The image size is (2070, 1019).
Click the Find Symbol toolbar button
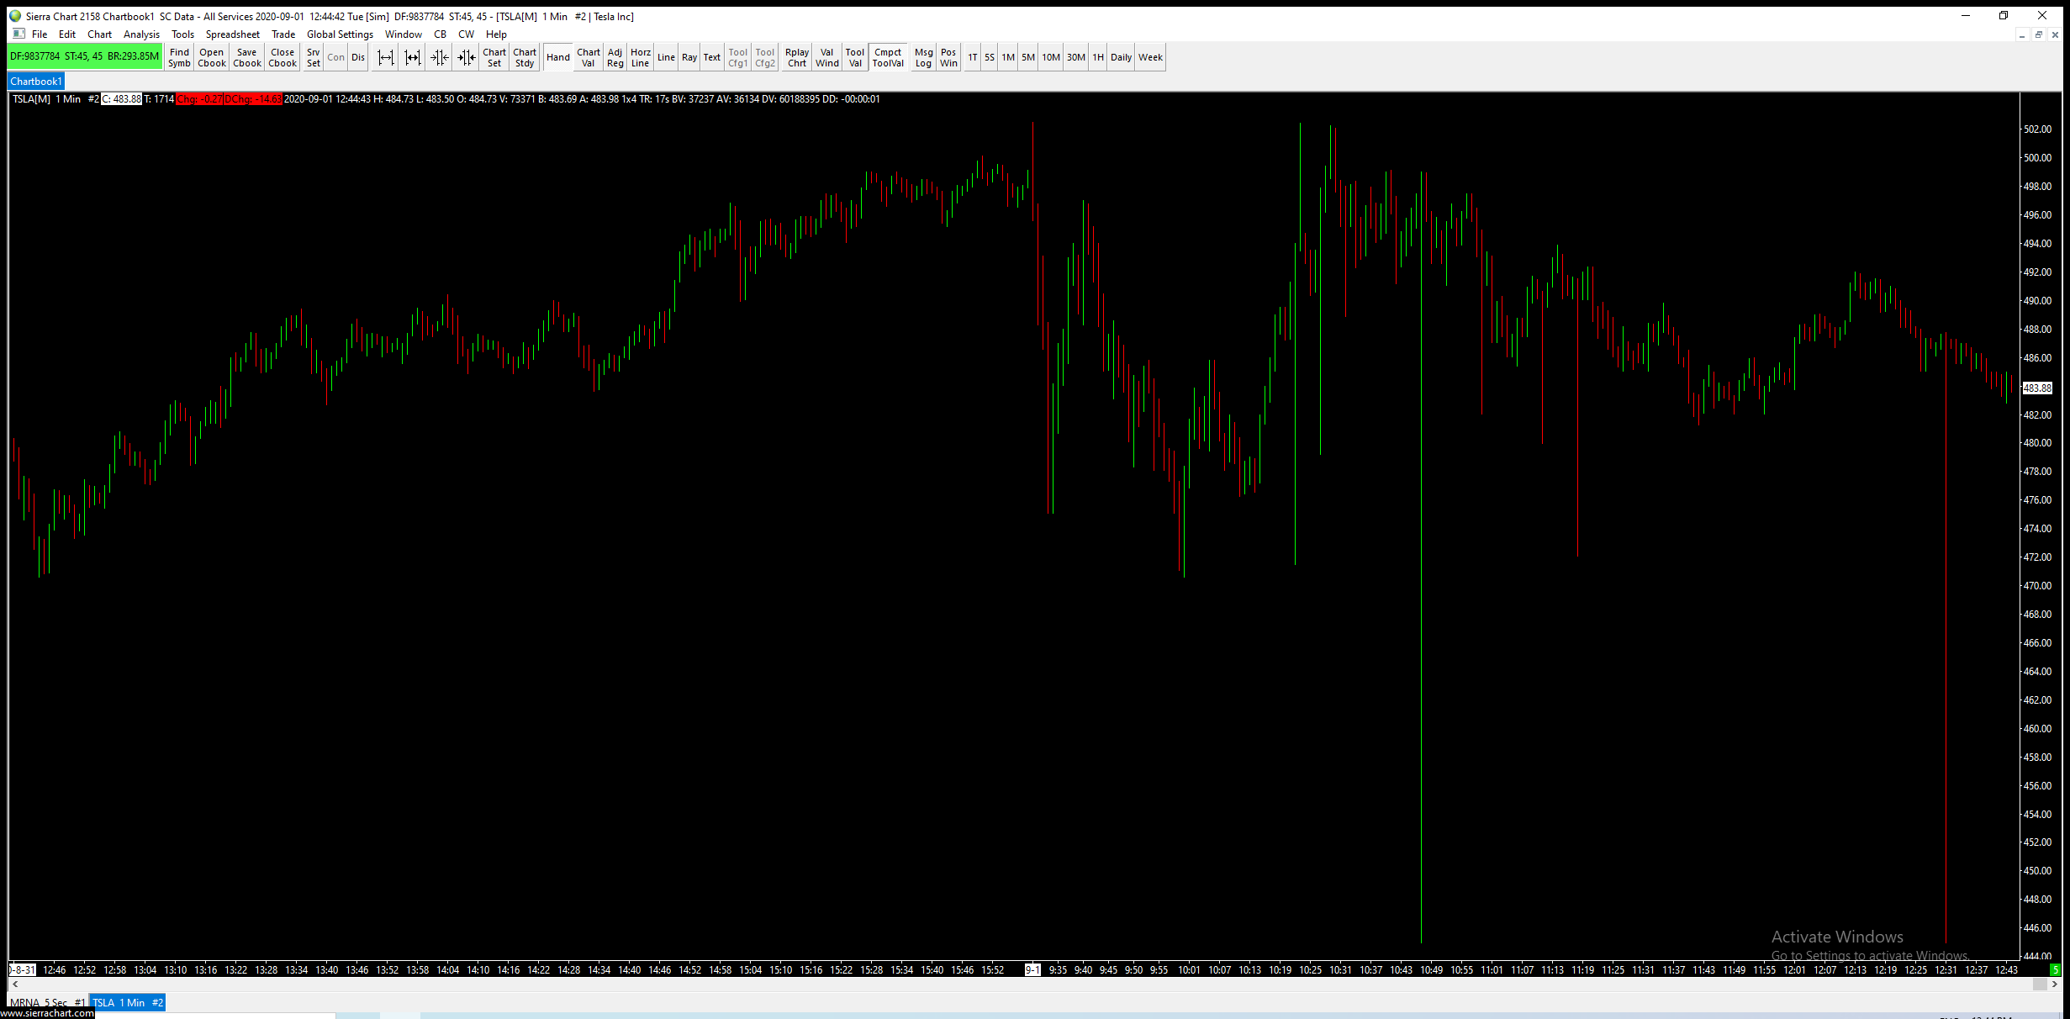click(179, 57)
